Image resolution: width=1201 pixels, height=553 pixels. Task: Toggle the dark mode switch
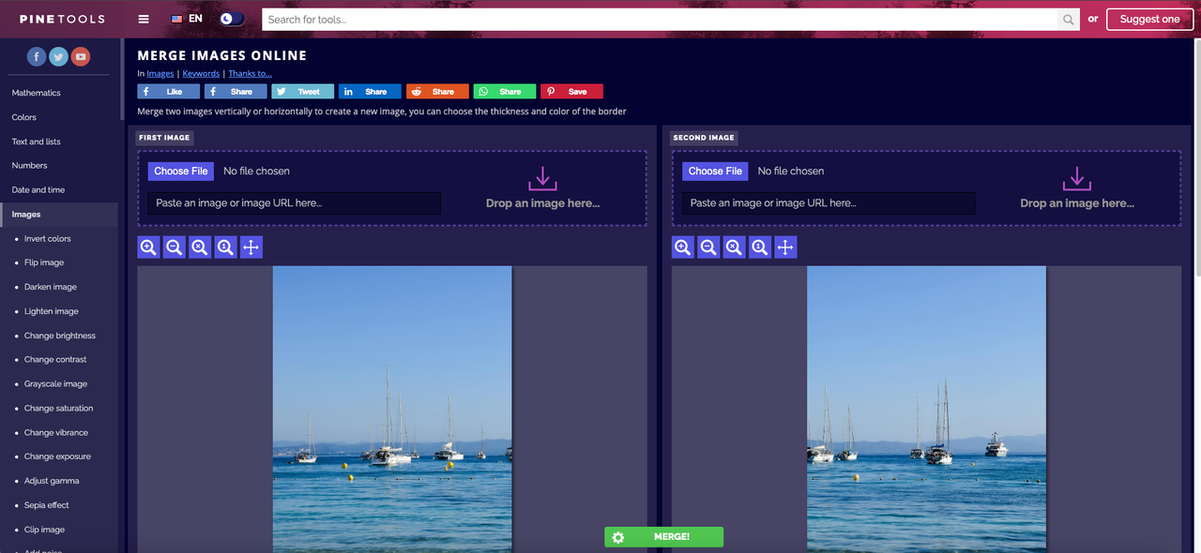pos(232,19)
